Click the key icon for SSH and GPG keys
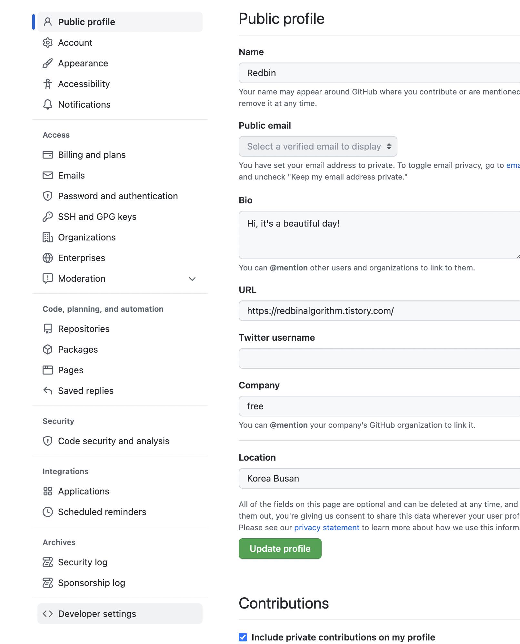The height and width of the screenshot is (644, 520). pos(48,217)
